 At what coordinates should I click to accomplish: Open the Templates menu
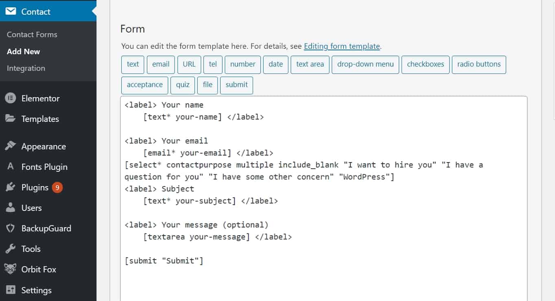click(48, 119)
